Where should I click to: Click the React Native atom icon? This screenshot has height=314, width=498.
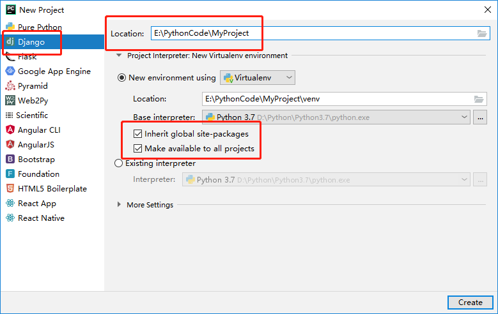pos(10,218)
